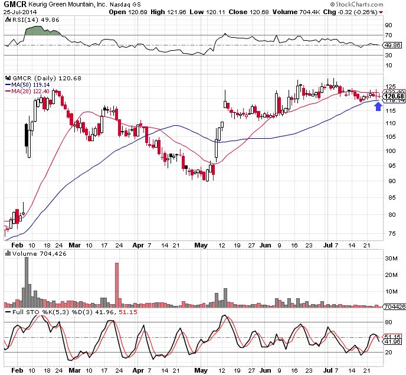Click the candlestick icon next to GMCR (Daily)
This screenshot has width=406, height=375.
[8, 78]
